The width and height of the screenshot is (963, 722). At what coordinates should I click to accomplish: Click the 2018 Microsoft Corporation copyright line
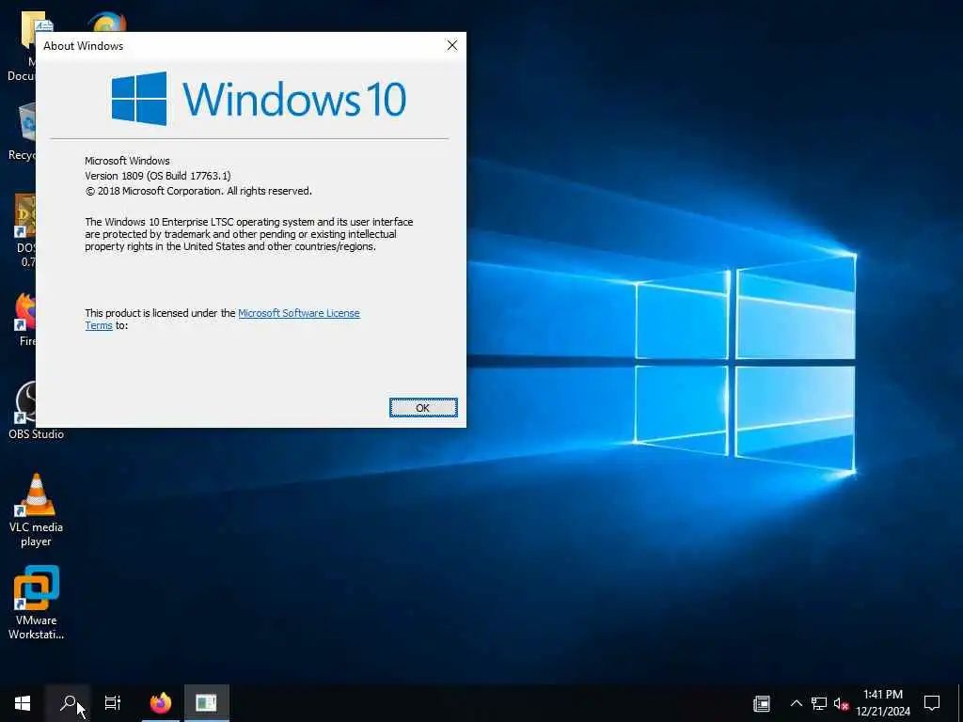[198, 191]
